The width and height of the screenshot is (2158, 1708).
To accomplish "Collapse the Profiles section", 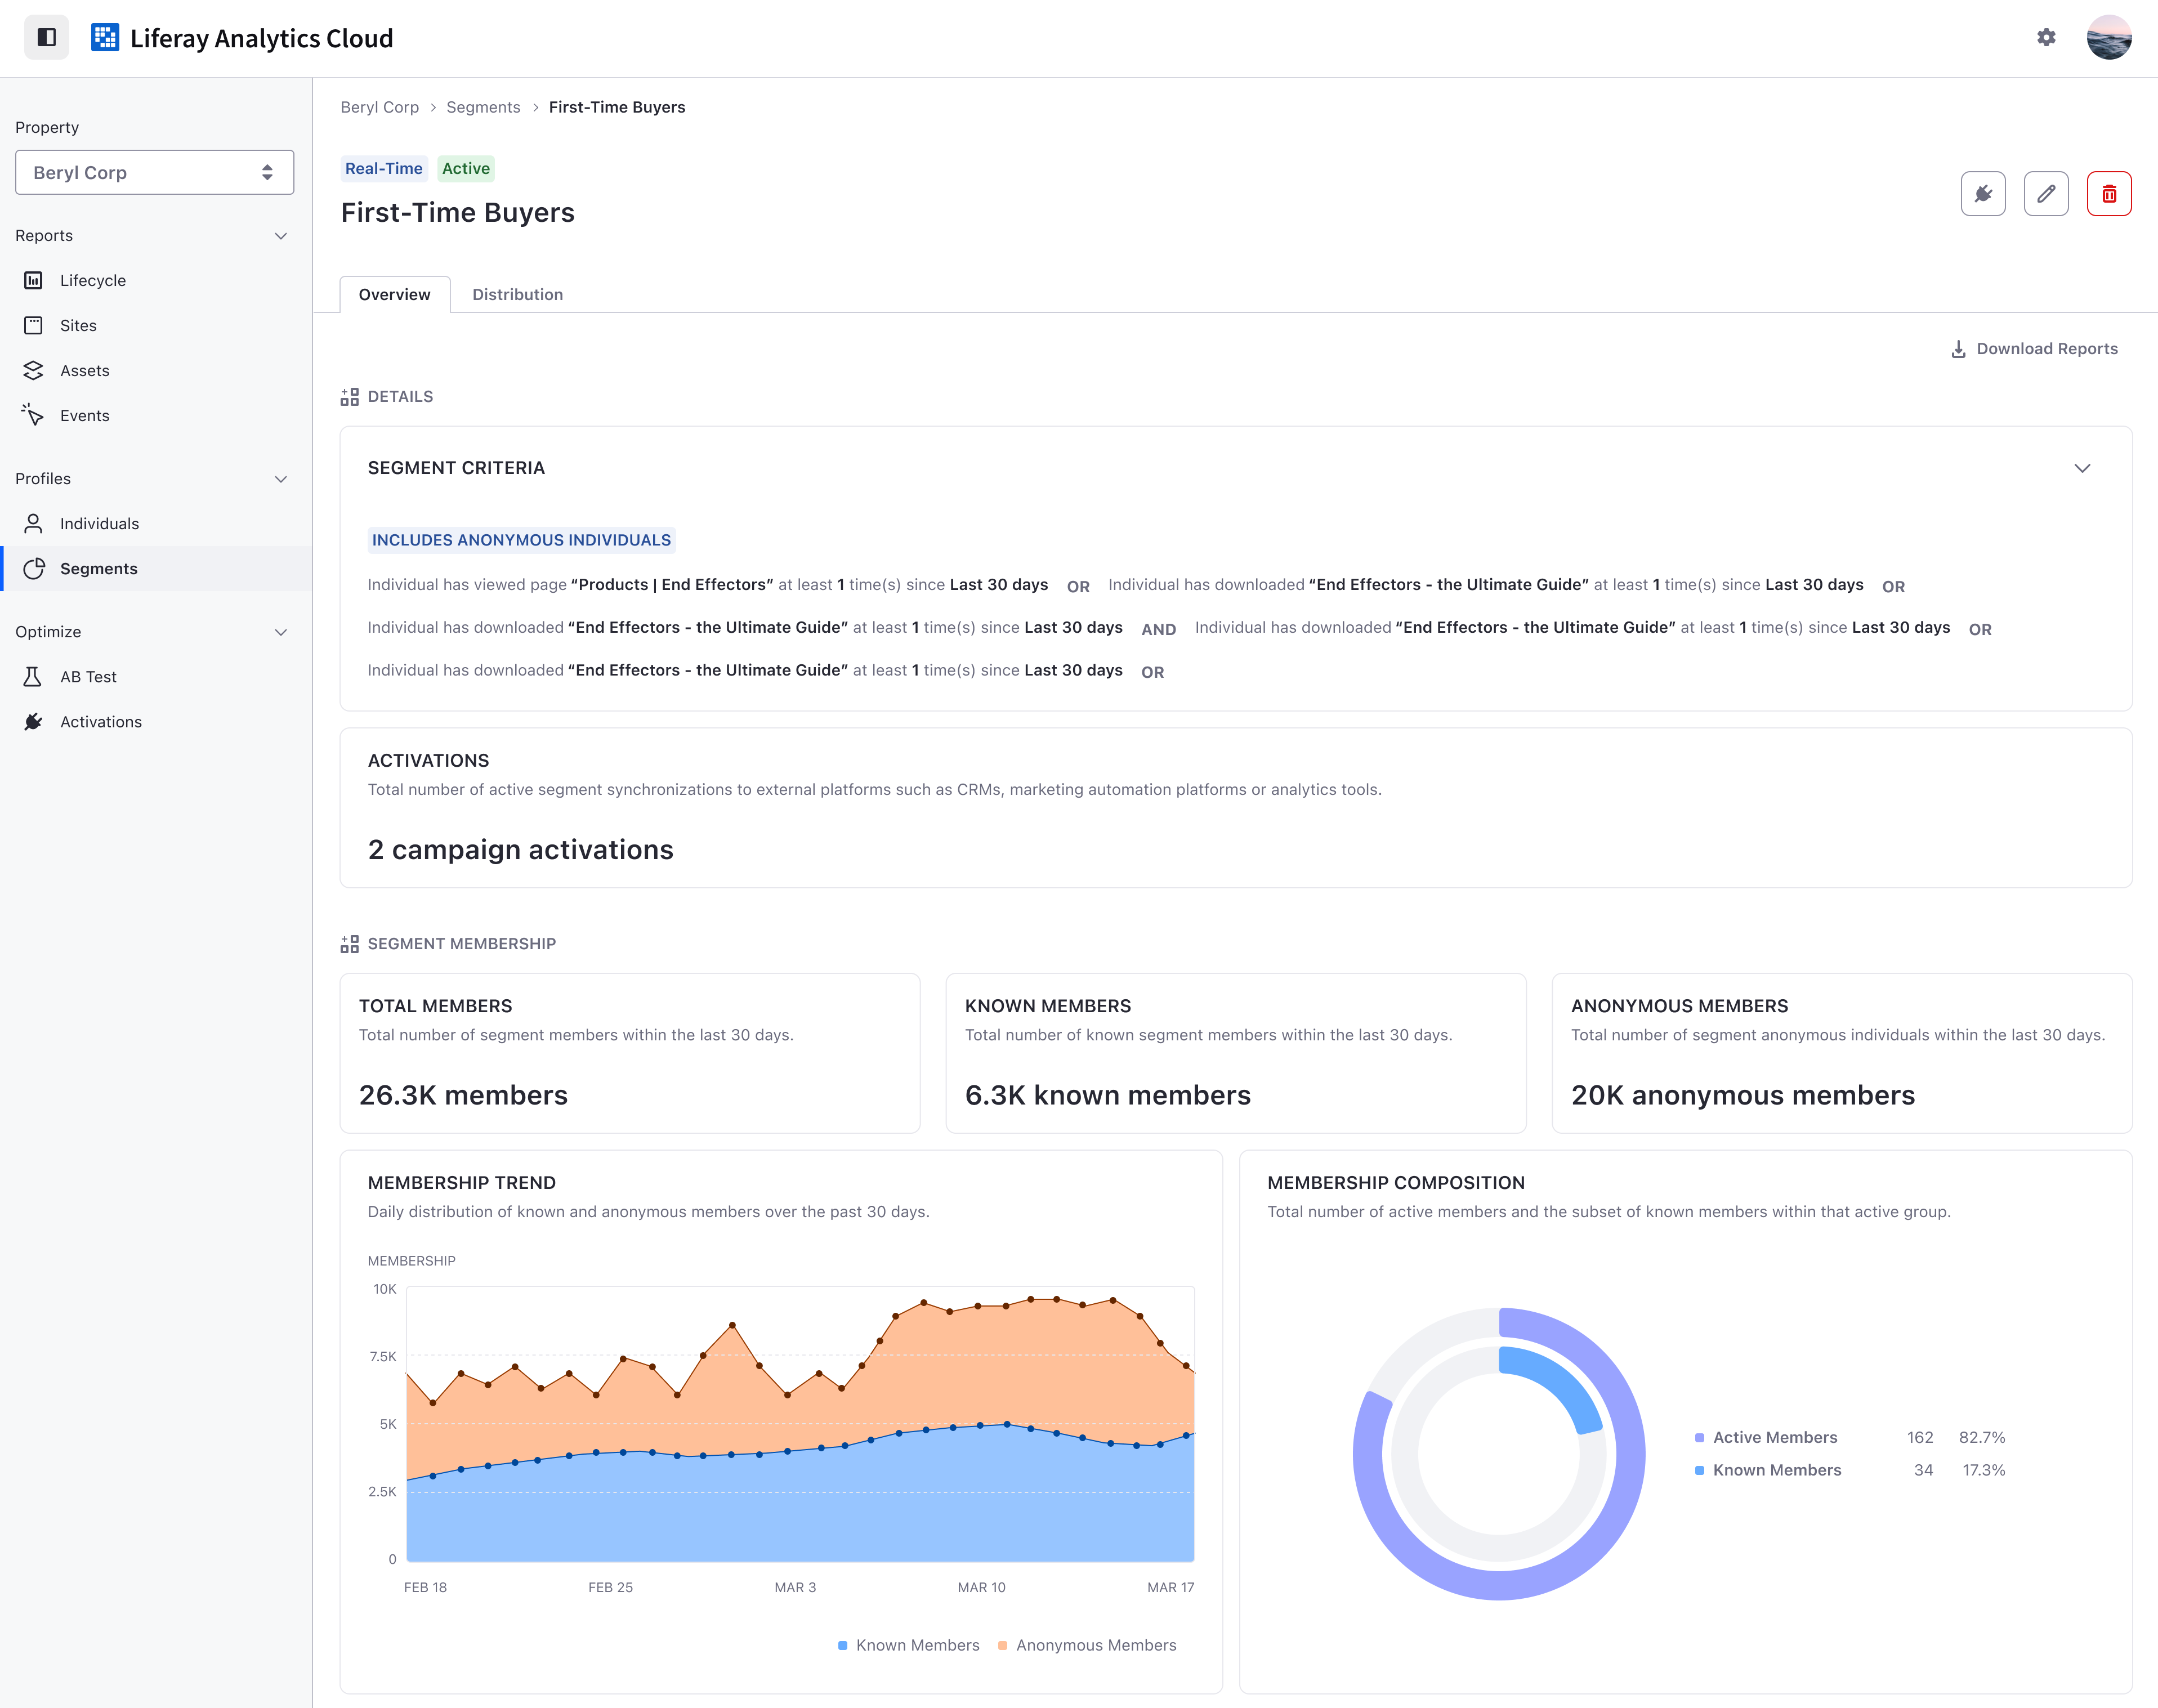I will (x=281, y=479).
